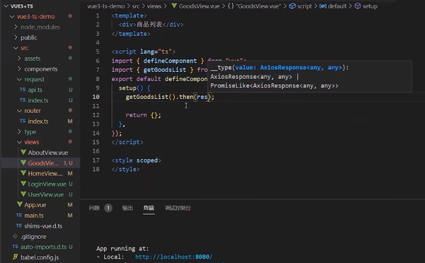The height and width of the screenshot is (263, 425).
Task: Click 'App running at:' terminal text
Action: (x=122, y=248)
